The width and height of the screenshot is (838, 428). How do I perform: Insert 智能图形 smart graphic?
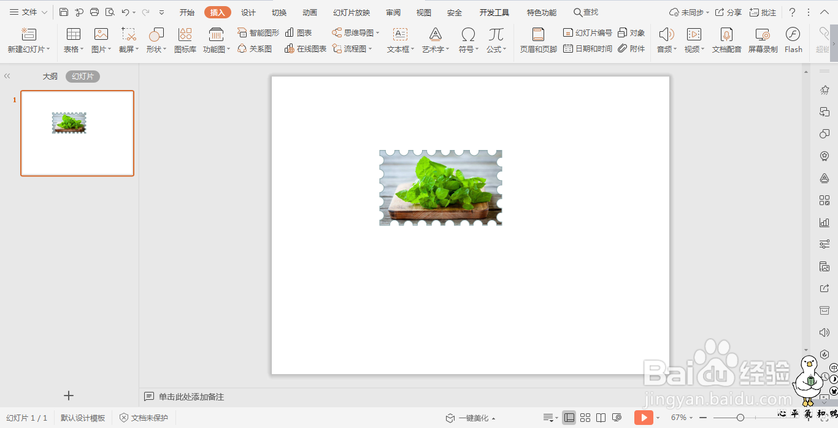pyautogui.click(x=258, y=32)
